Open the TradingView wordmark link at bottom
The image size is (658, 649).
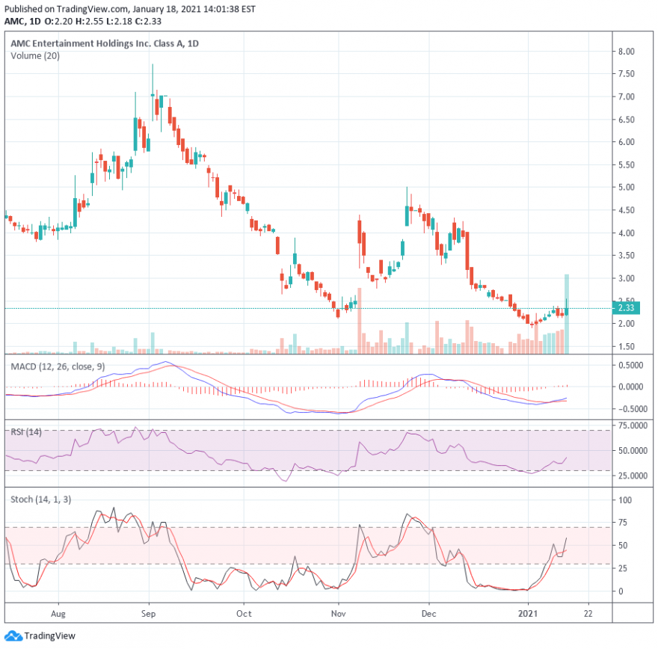(x=49, y=636)
